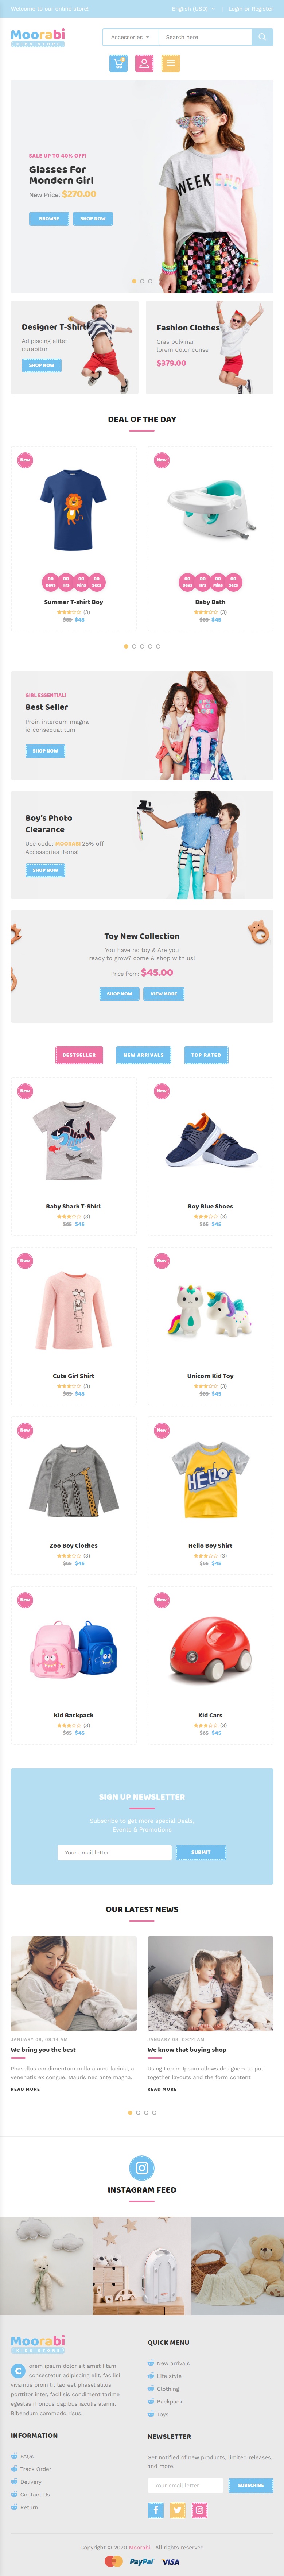Open the yellow hamburger menu icon

[x=171, y=63]
